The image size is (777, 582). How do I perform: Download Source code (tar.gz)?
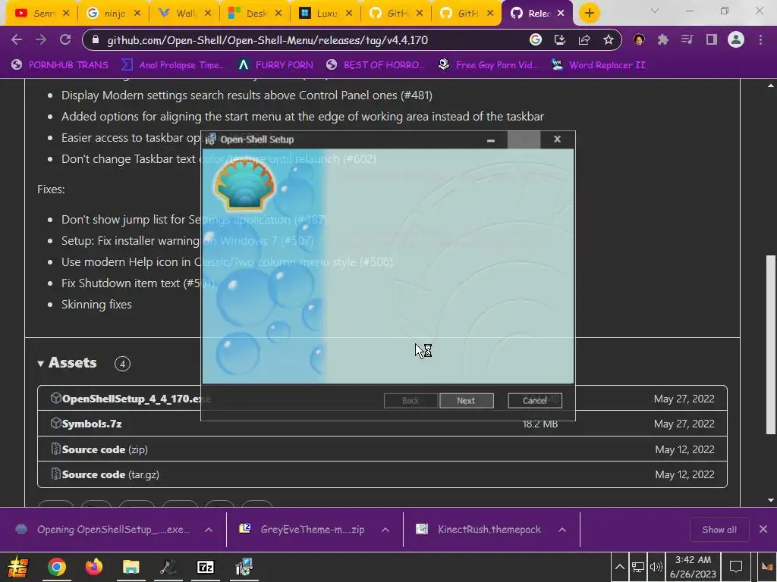111,474
